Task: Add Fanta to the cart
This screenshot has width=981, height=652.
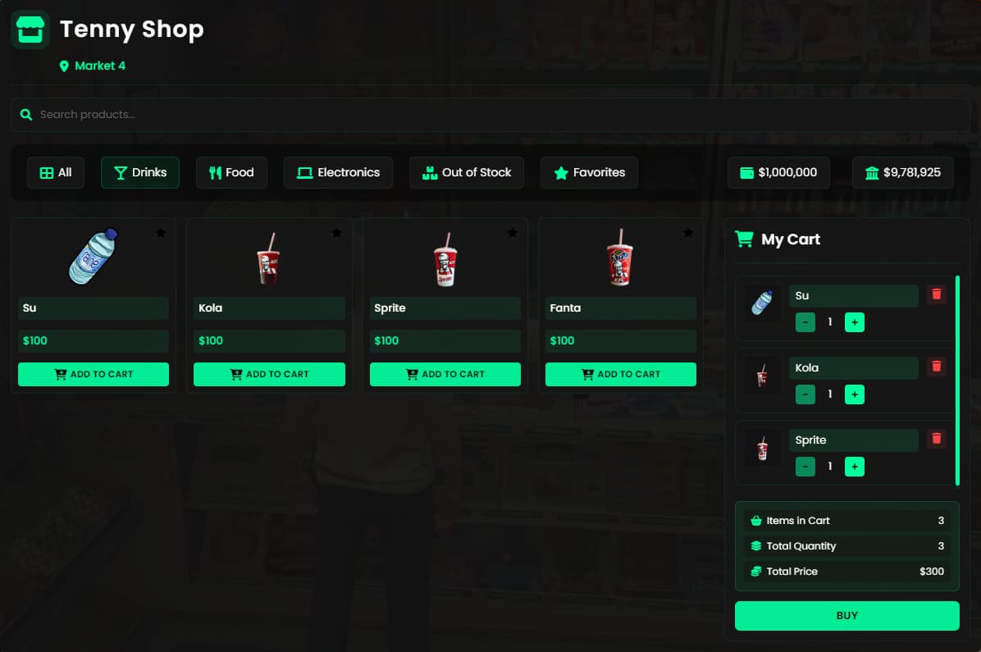Action: tap(621, 374)
